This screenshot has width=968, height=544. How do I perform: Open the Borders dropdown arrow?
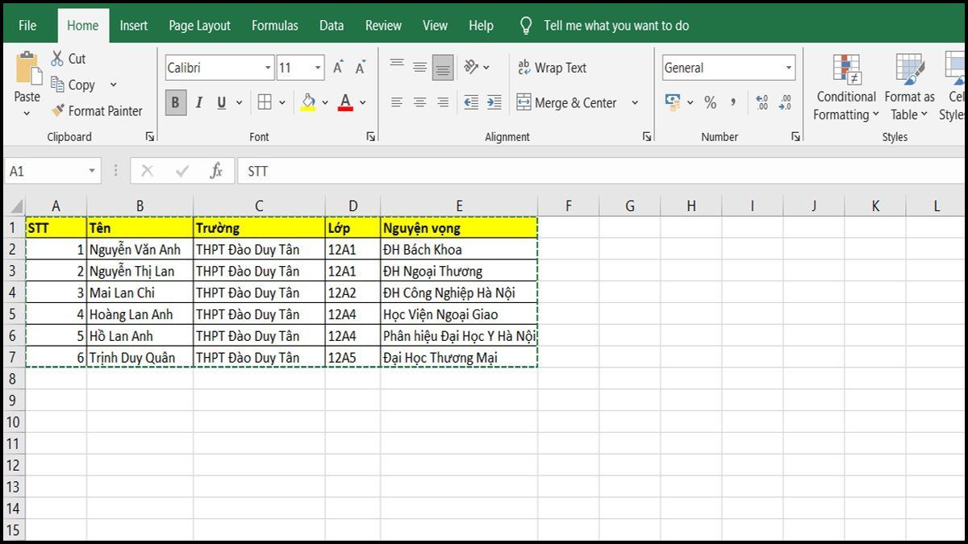(x=282, y=102)
